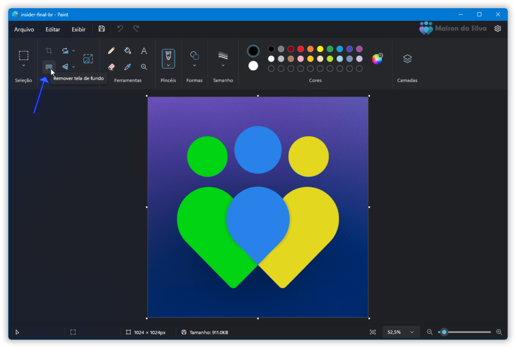Select the Text tool
516x348 pixels.
(x=144, y=51)
